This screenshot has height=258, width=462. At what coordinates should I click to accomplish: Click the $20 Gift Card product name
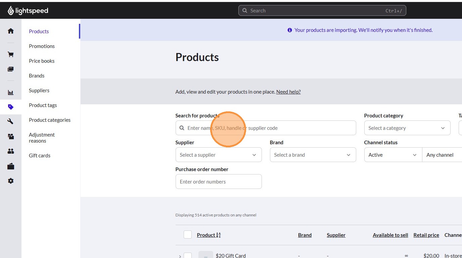[231, 256]
